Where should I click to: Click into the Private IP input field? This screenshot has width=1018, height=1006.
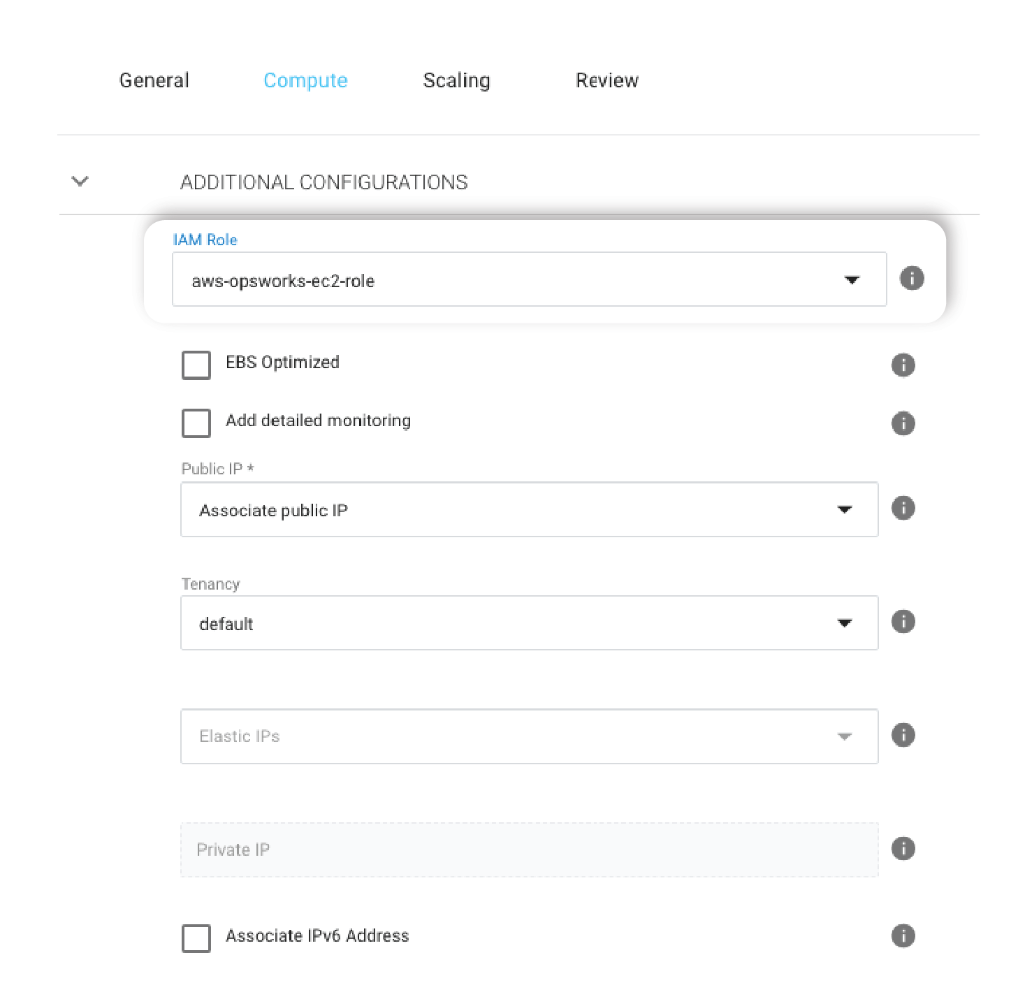529,850
